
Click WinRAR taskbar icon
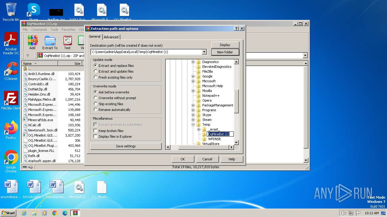point(75,213)
